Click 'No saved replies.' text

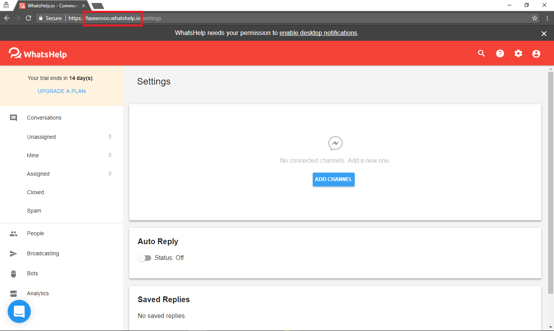162,316
